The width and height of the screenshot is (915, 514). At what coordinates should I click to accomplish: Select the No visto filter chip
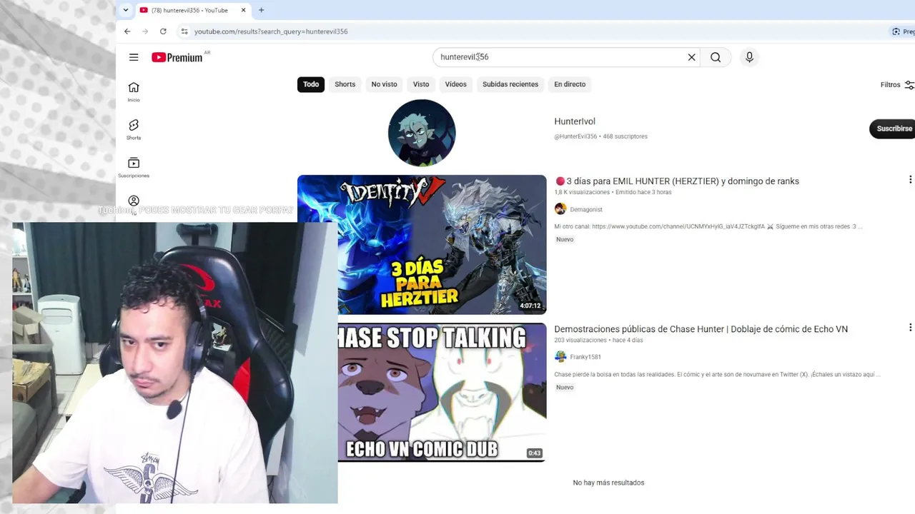(x=384, y=84)
